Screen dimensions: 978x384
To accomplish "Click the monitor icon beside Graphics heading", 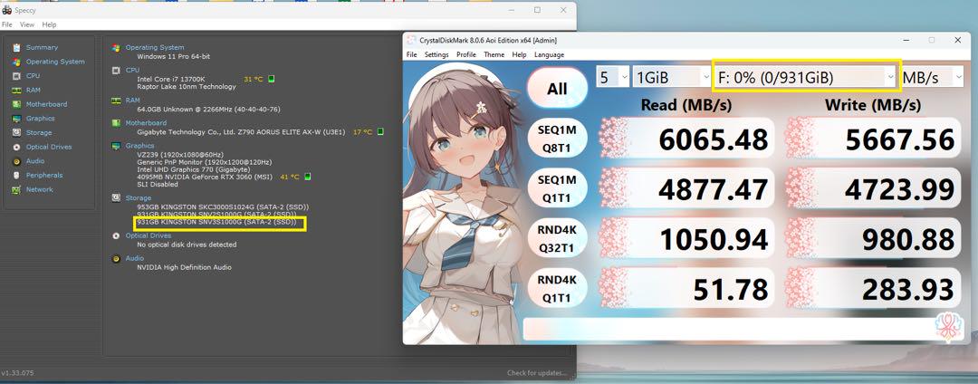I will click(x=116, y=146).
